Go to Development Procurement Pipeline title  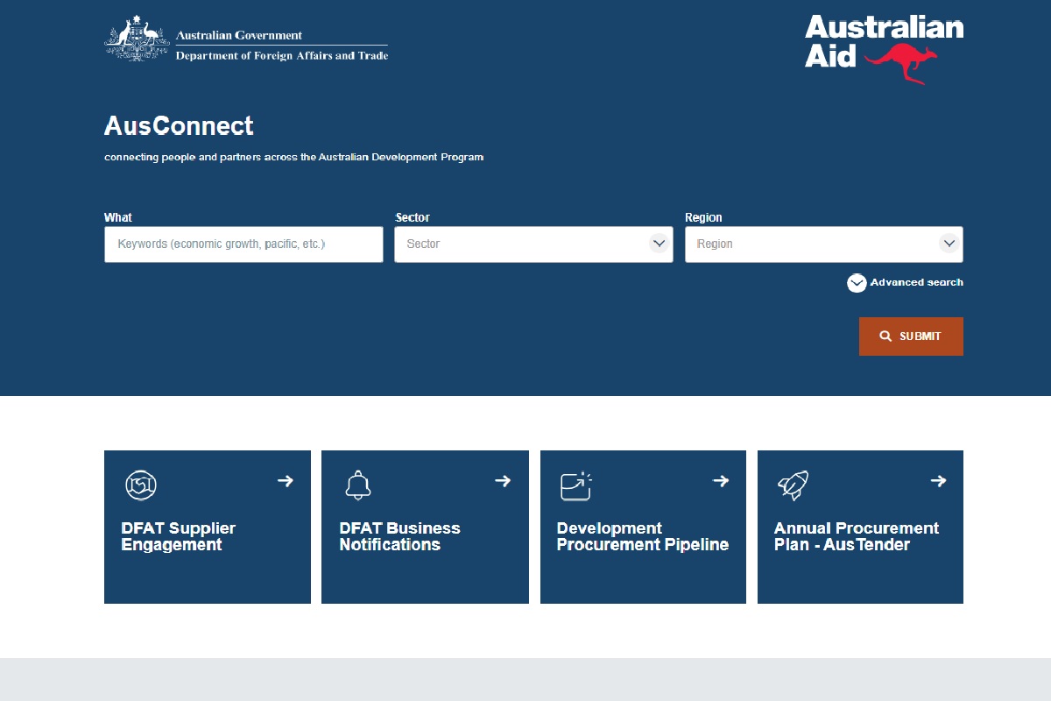(x=642, y=536)
